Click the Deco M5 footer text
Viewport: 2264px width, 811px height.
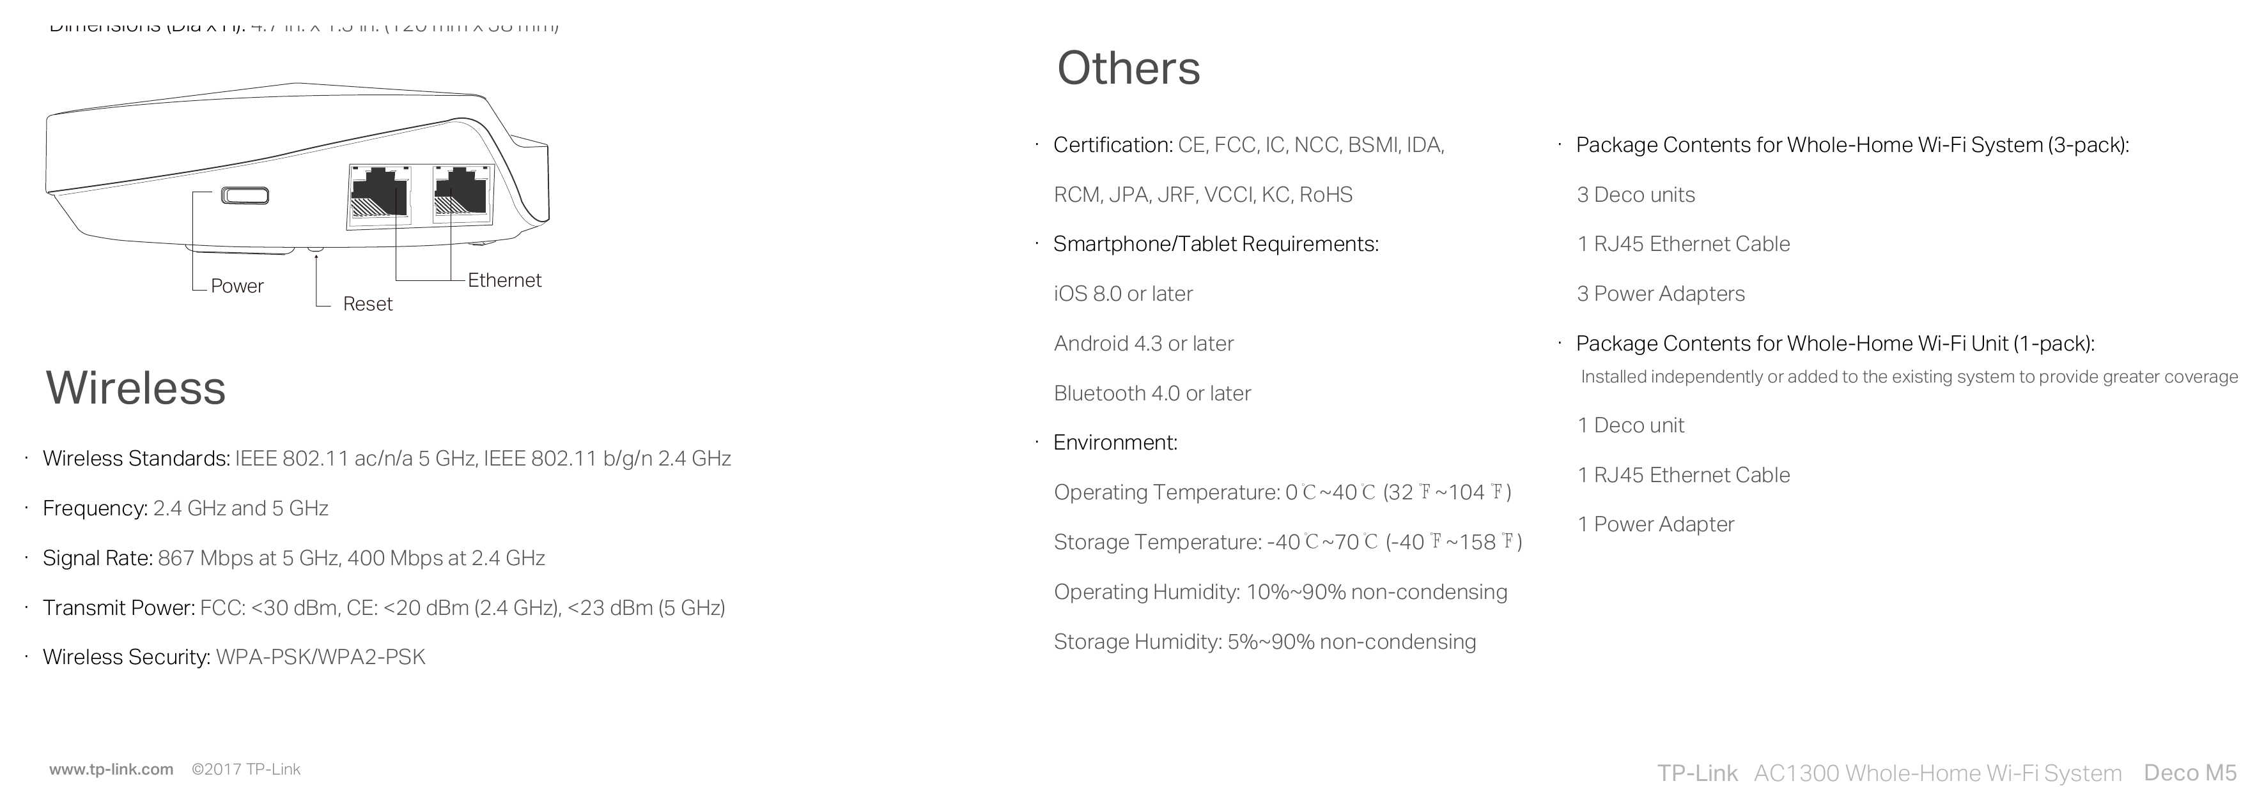click(x=2190, y=773)
